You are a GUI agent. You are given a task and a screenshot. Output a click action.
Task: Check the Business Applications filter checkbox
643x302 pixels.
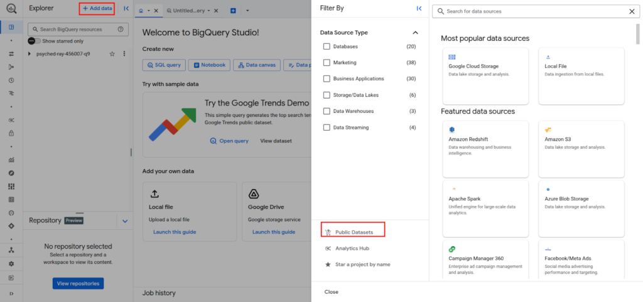(327, 78)
